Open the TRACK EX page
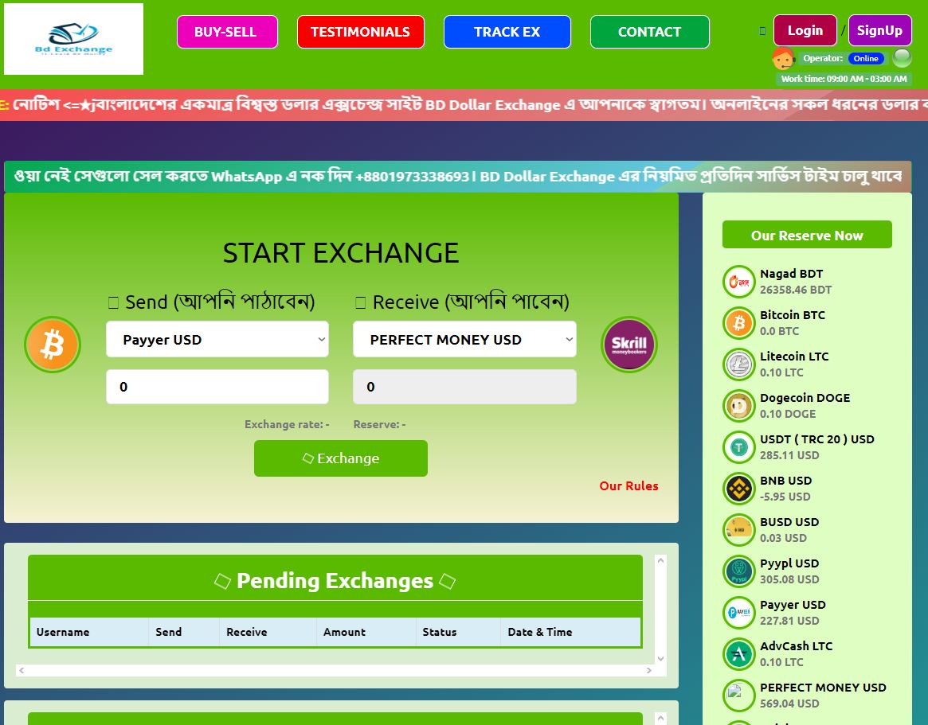Viewport: 928px width, 725px height. pos(507,32)
